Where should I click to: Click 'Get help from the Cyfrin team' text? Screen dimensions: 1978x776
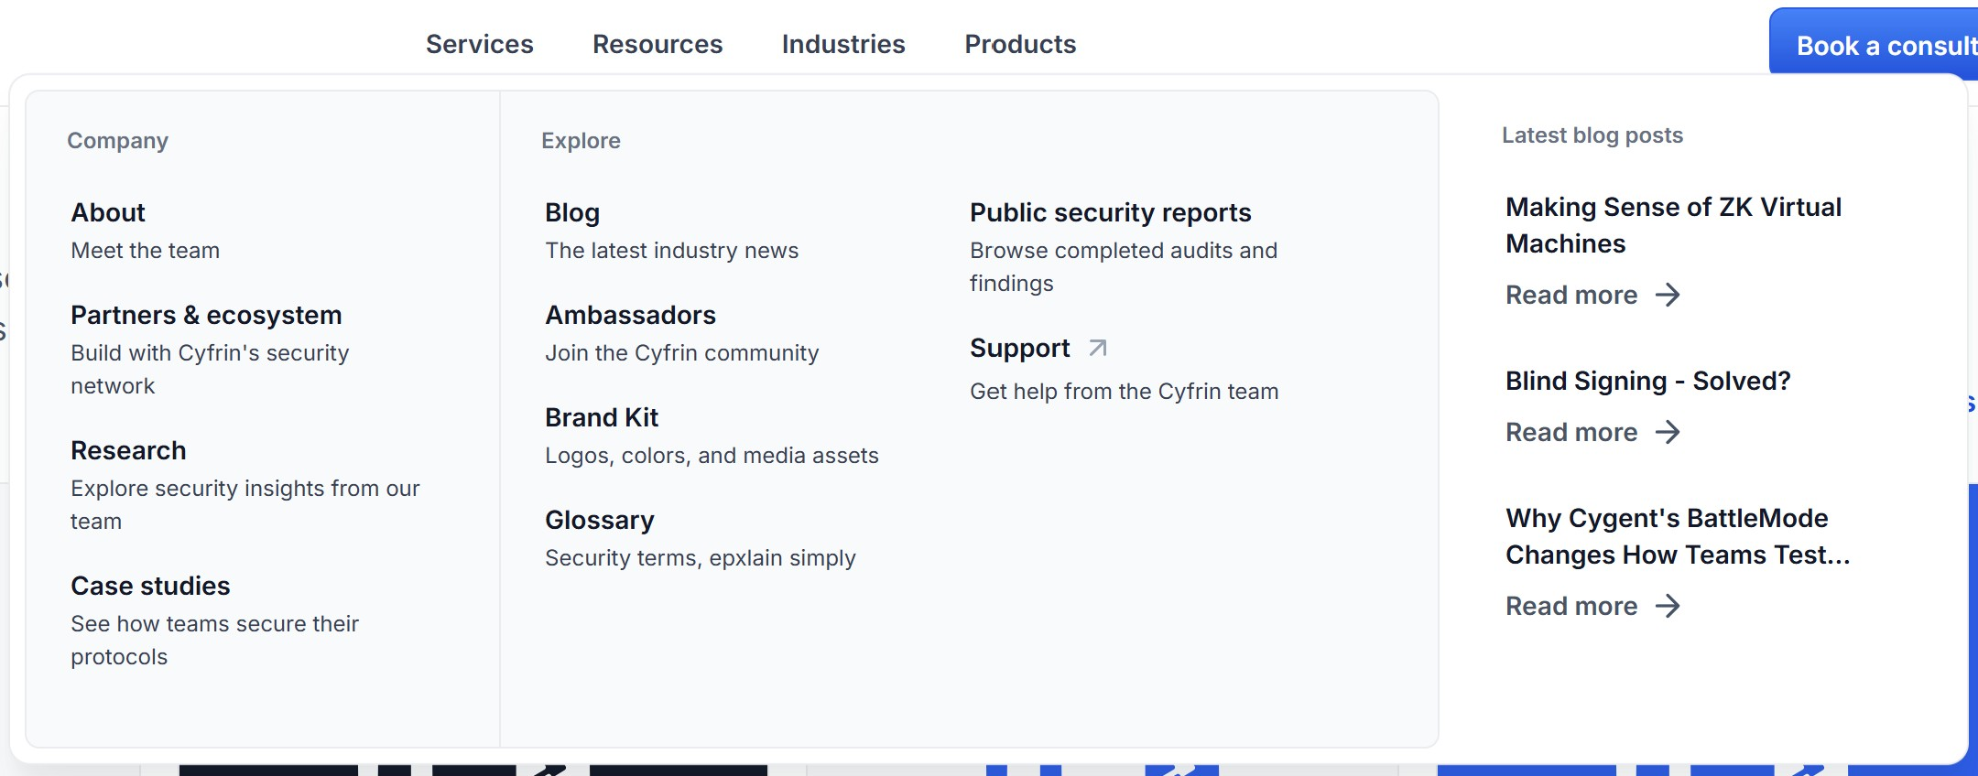(1124, 392)
